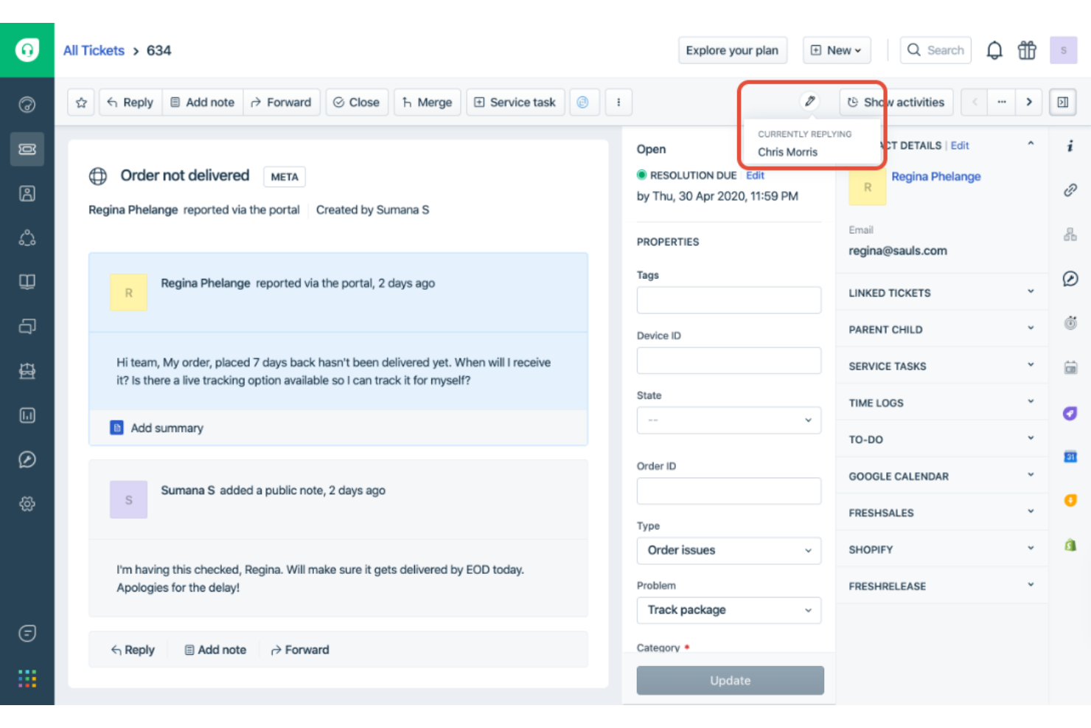Viewport: 1091px width, 728px height.
Task: Open the Settings gear in the left sidebar
Action: click(27, 504)
